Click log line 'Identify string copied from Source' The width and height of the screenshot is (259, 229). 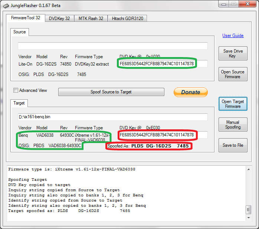point(65,200)
